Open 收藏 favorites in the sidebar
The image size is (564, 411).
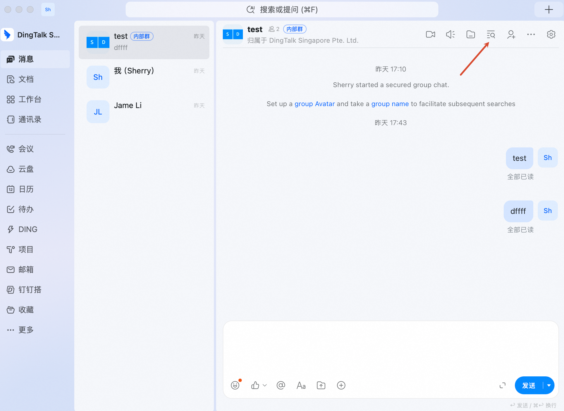pos(35,310)
